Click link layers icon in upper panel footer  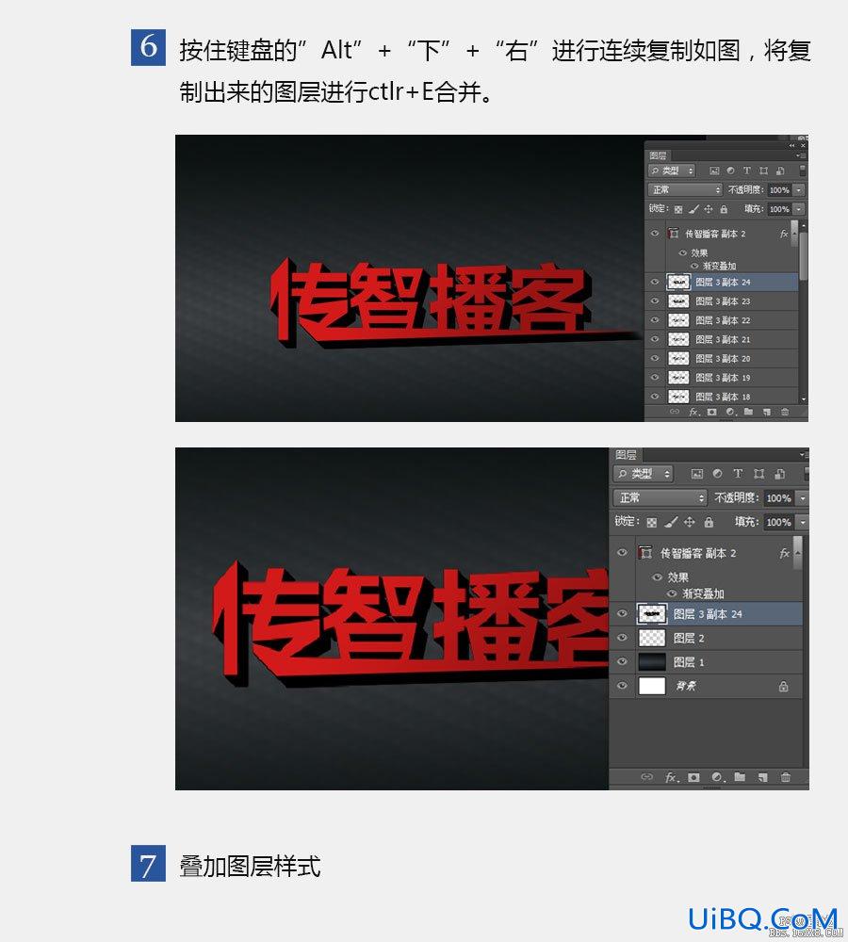coord(675,412)
